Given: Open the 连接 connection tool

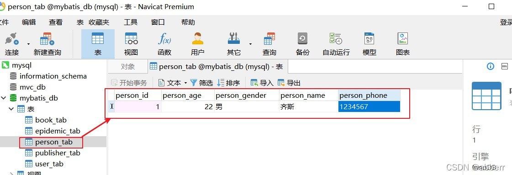Looking at the screenshot, I should 12,44.
